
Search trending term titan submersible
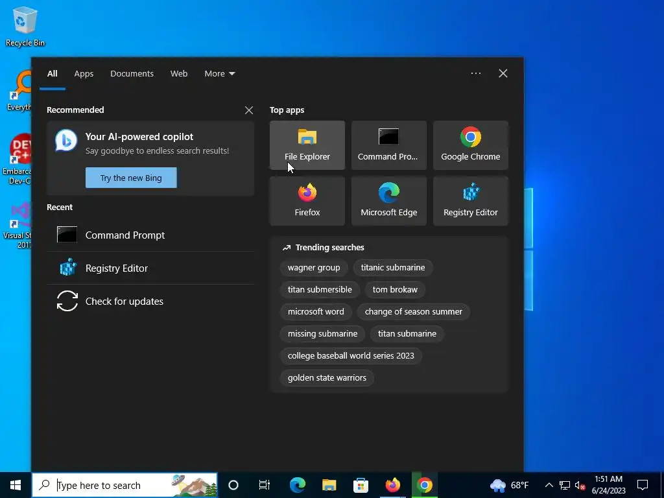(x=320, y=290)
